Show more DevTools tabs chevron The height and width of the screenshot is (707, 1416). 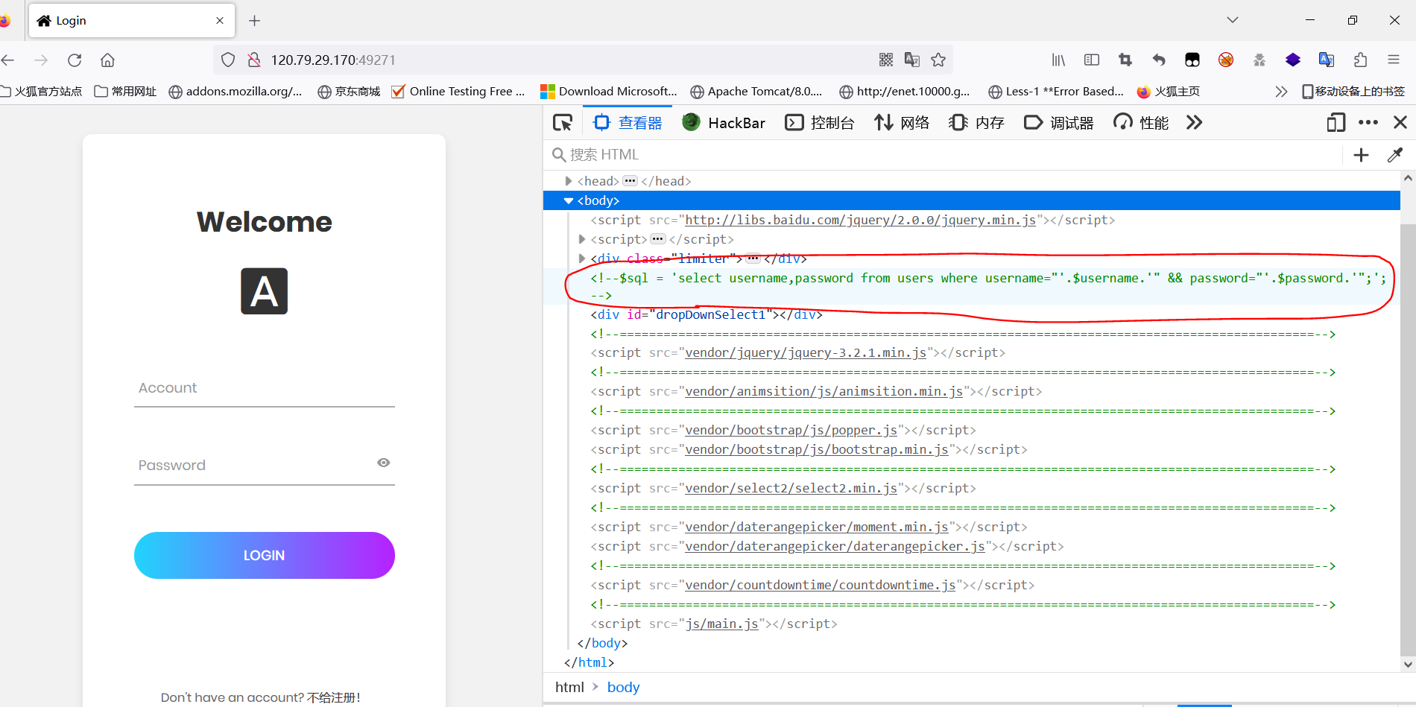1194,122
